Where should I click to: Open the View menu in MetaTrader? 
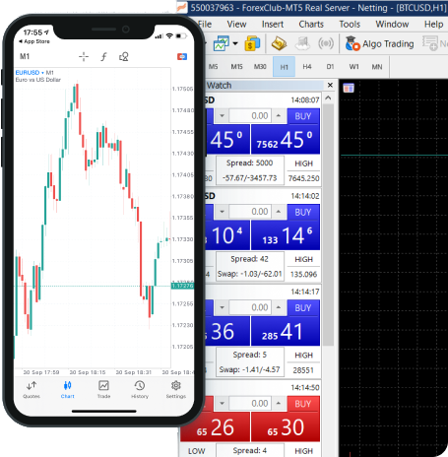click(236, 25)
